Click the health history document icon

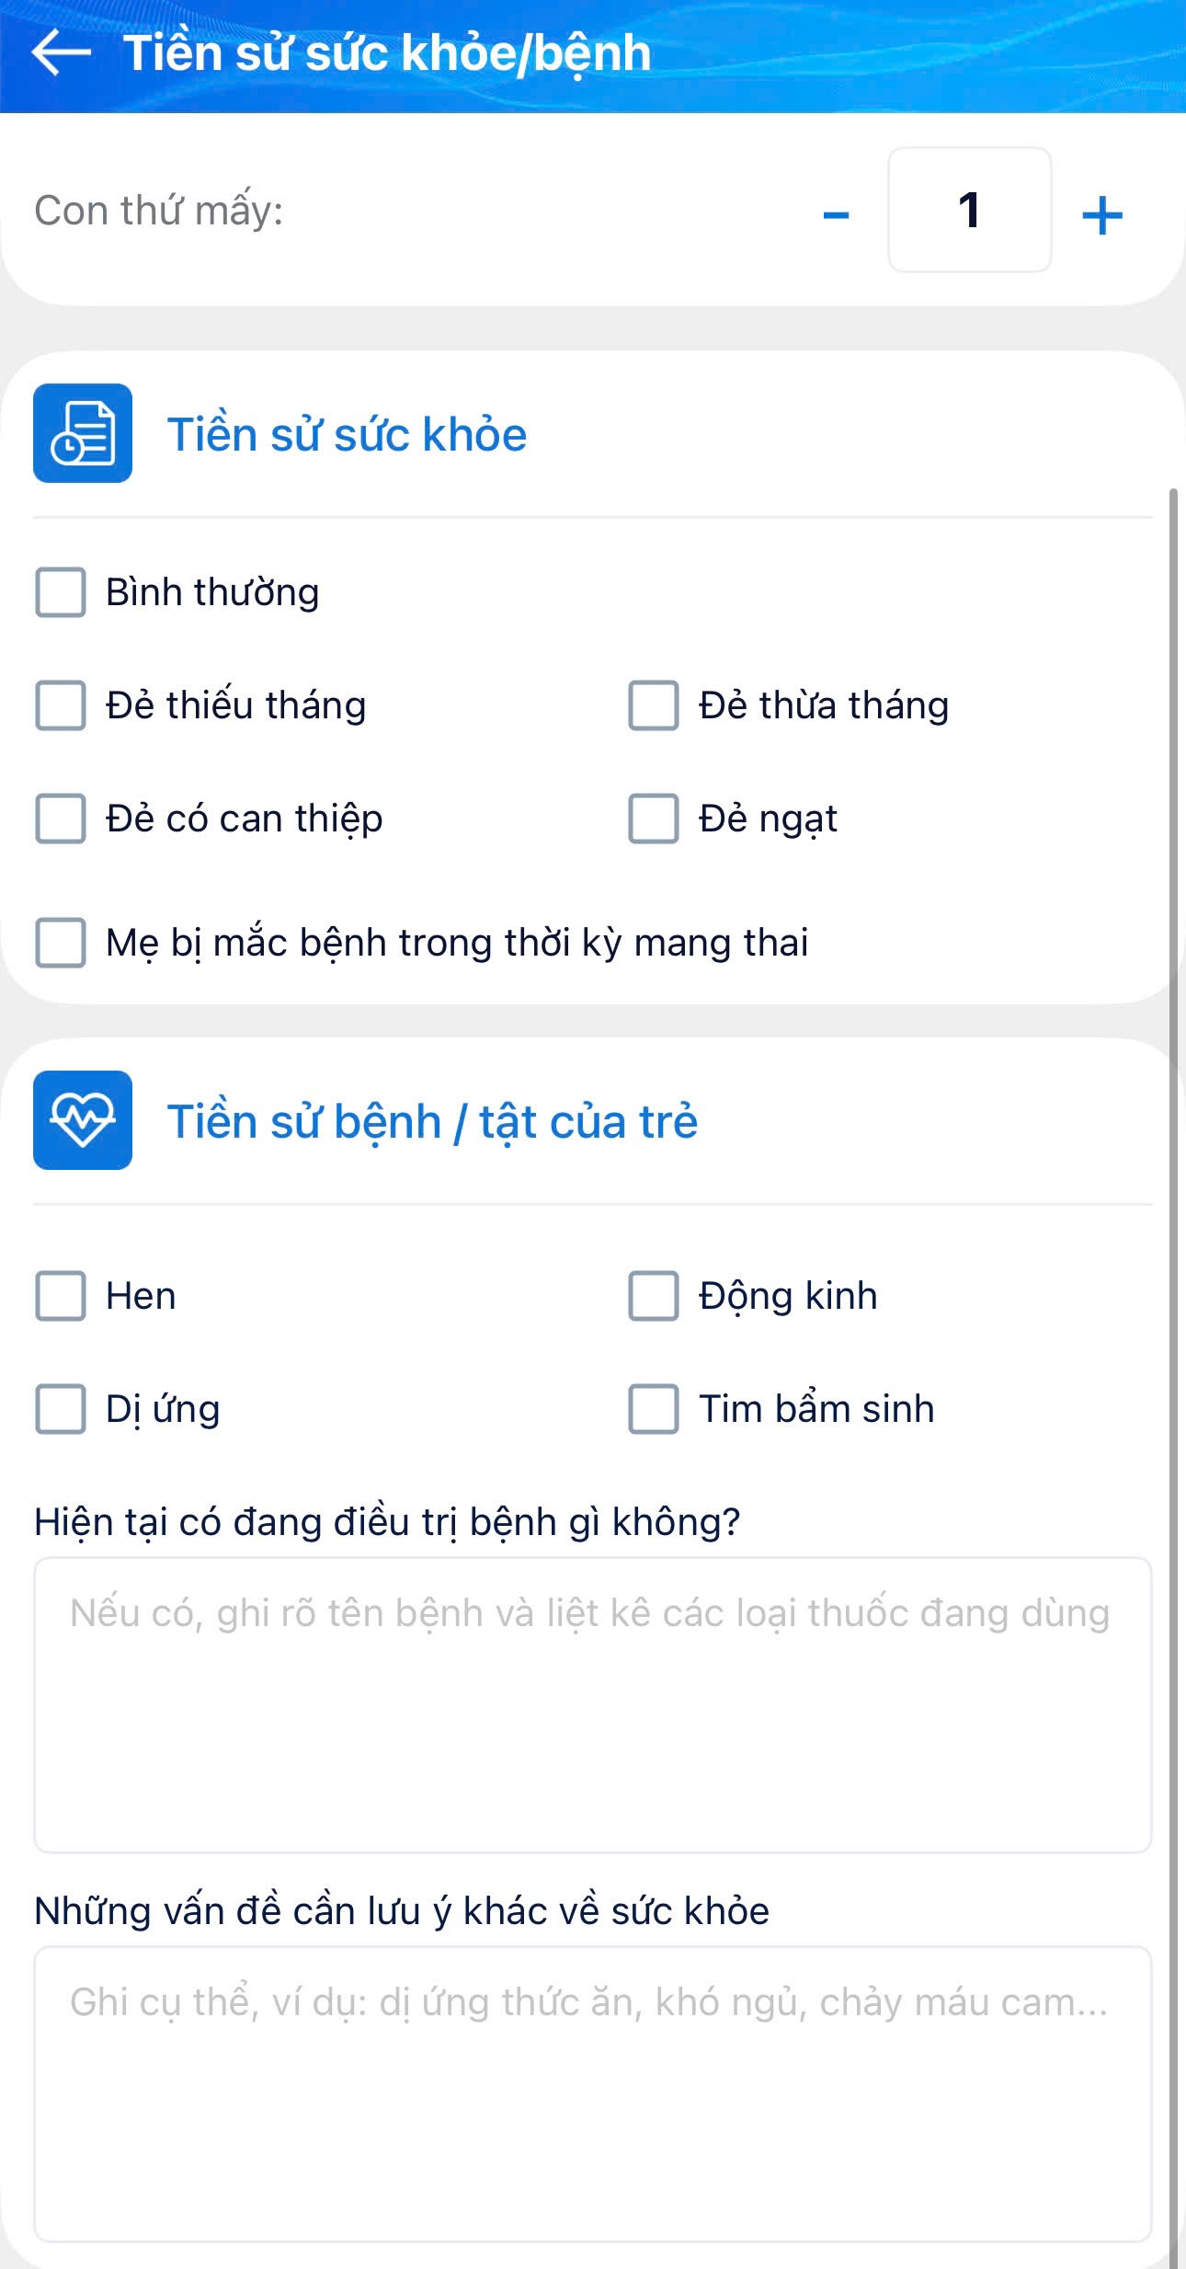[83, 433]
